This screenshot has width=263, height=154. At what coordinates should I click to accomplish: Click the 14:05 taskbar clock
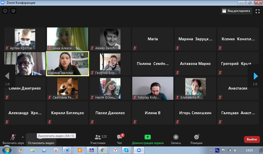[x=249, y=150]
